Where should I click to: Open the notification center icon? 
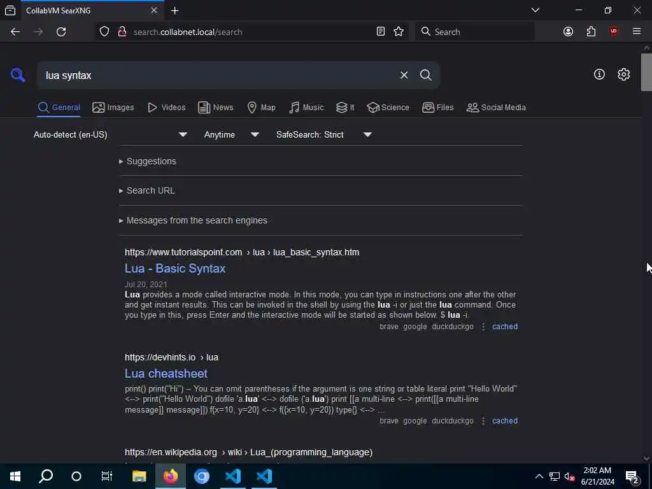632,476
